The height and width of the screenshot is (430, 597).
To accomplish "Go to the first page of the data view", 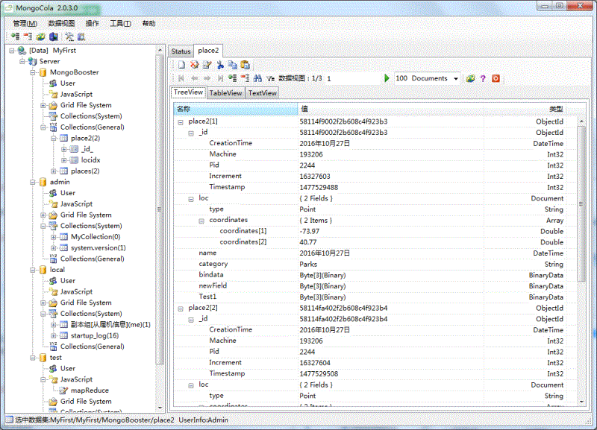I will coord(181,78).
